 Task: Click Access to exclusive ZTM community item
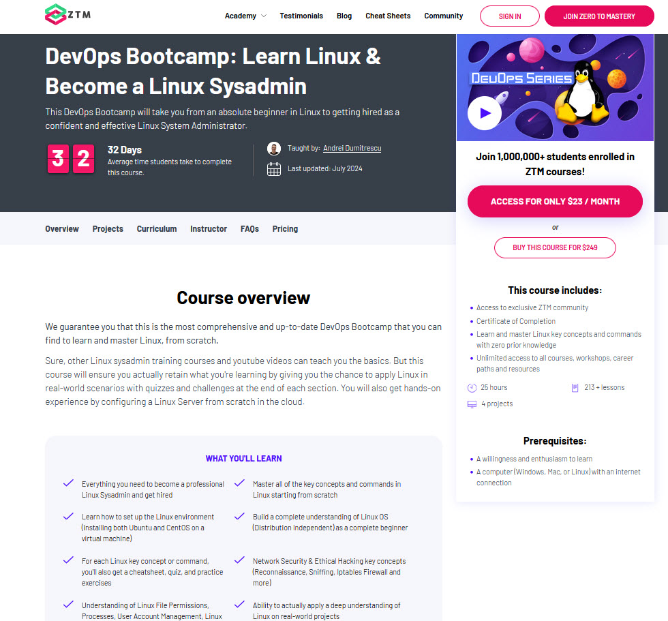coord(532,307)
